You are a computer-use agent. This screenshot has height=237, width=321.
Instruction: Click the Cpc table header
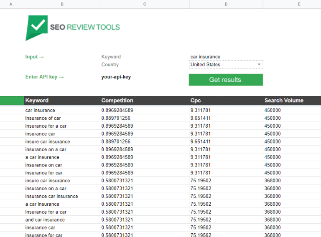(196, 101)
